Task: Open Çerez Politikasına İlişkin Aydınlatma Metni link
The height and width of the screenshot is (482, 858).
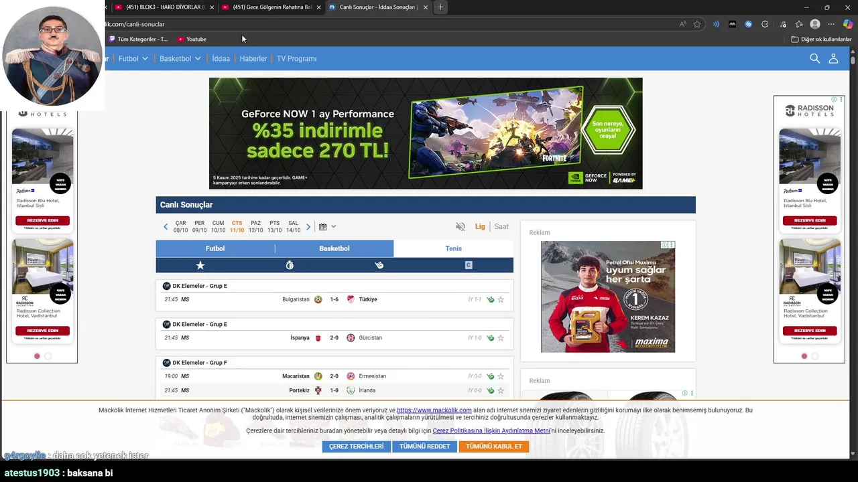Action: click(x=491, y=431)
